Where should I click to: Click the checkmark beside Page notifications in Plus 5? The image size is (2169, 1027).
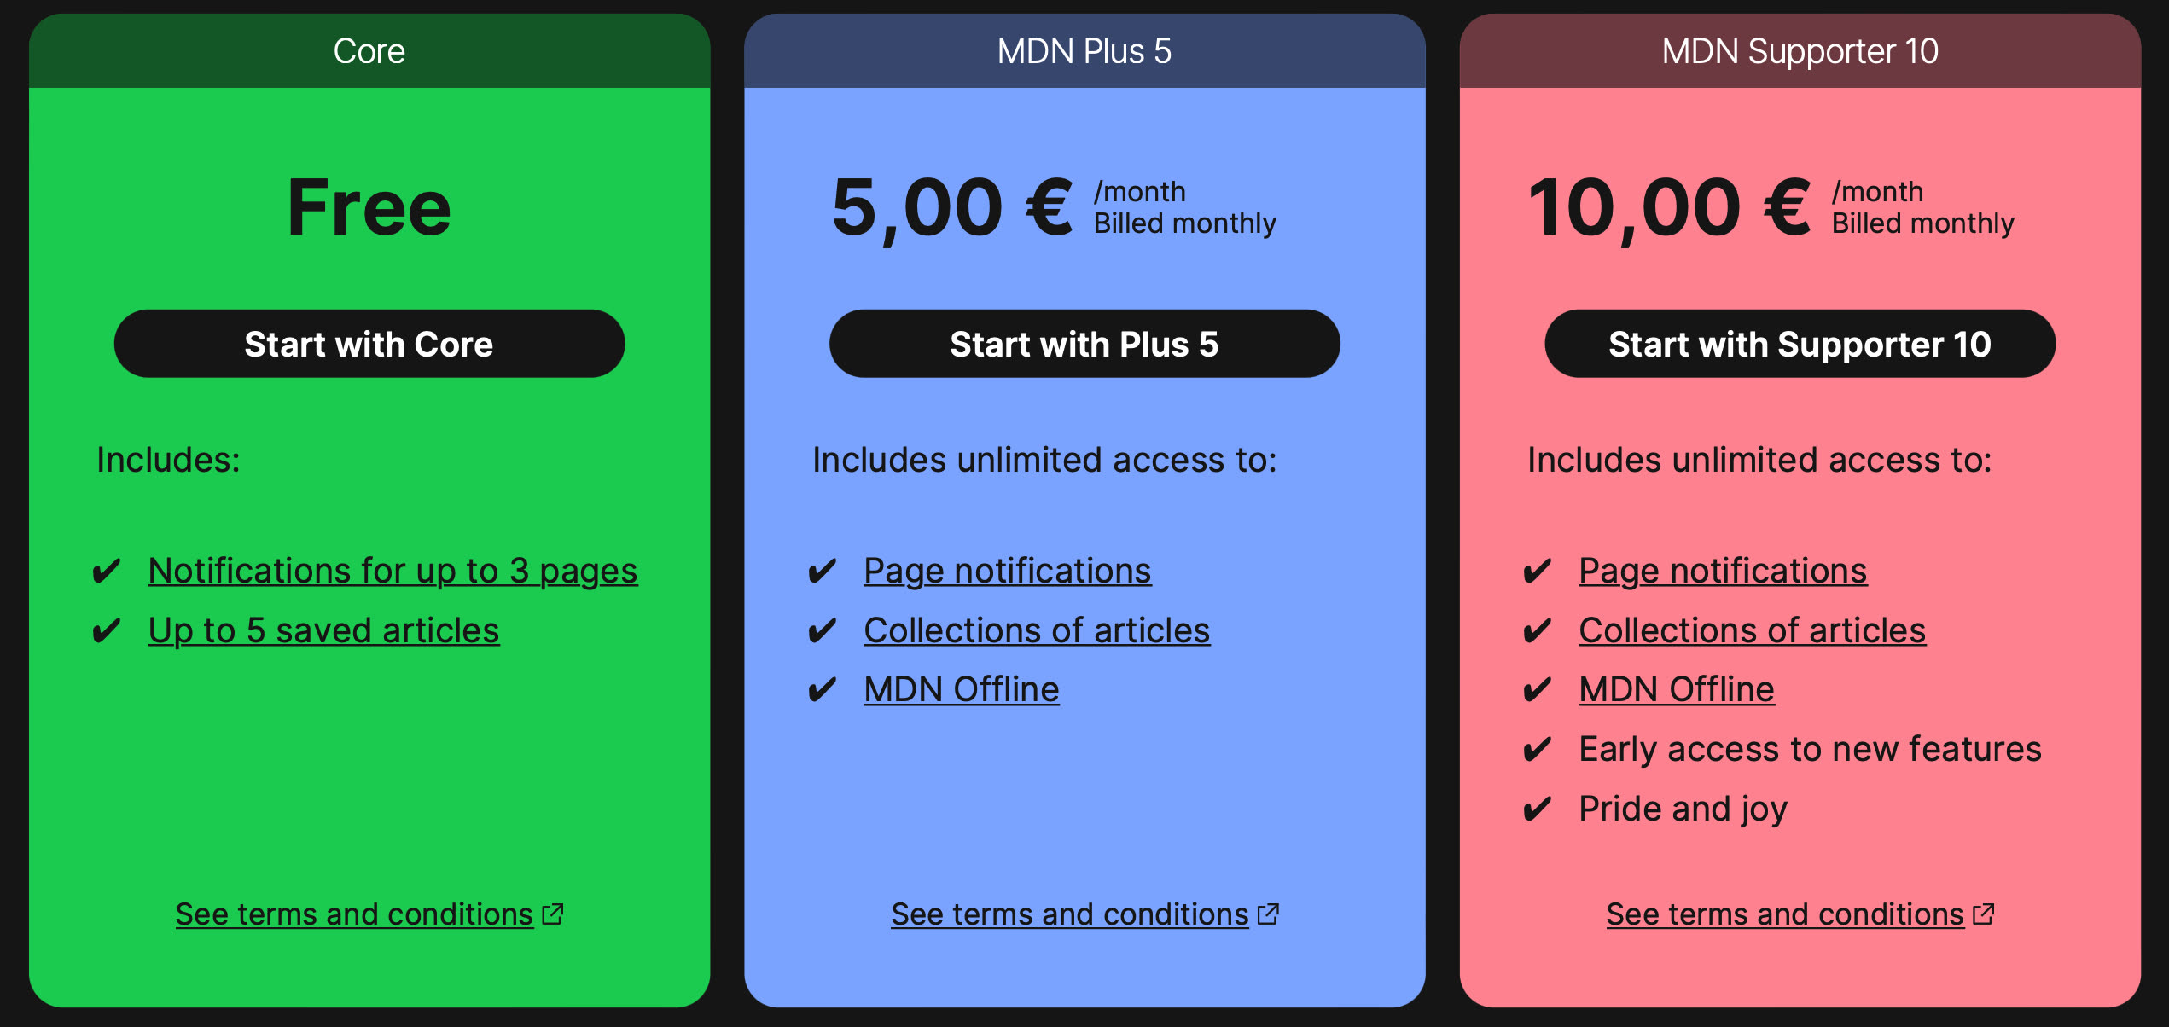click(x=823, y=570)
